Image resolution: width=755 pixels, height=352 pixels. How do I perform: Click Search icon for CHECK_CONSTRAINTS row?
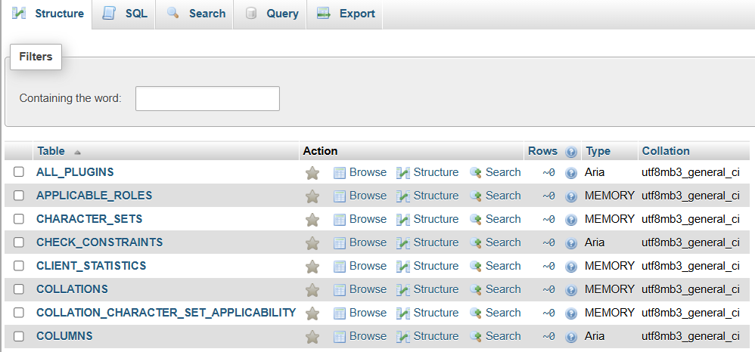pyautogui.click(x=476, y=242)
